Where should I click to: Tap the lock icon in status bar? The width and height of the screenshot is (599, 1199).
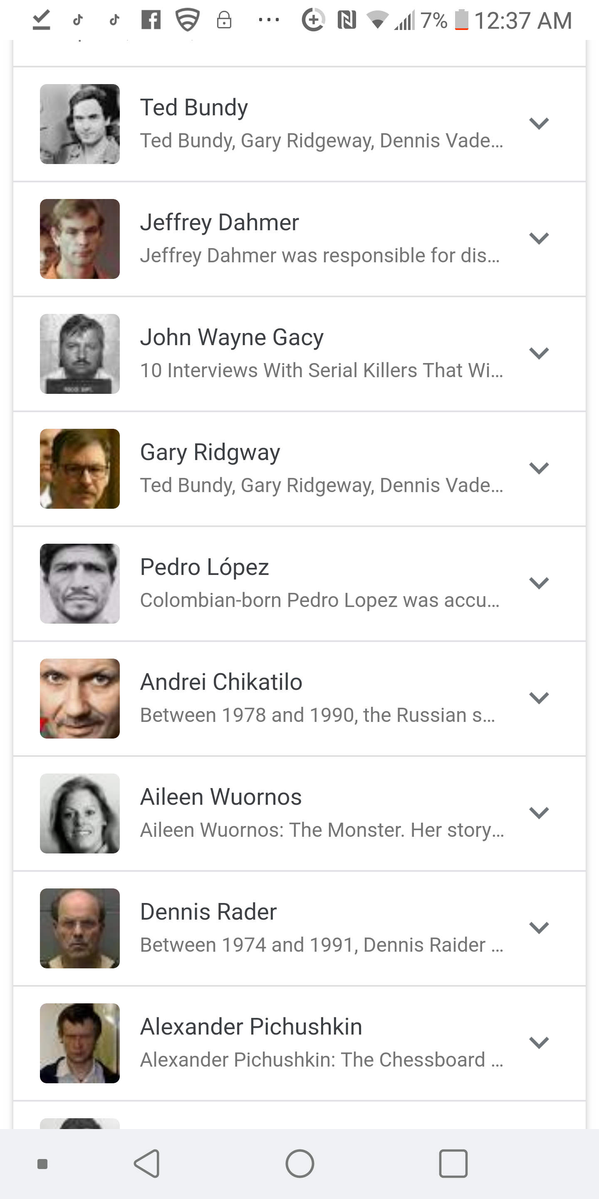224,20
